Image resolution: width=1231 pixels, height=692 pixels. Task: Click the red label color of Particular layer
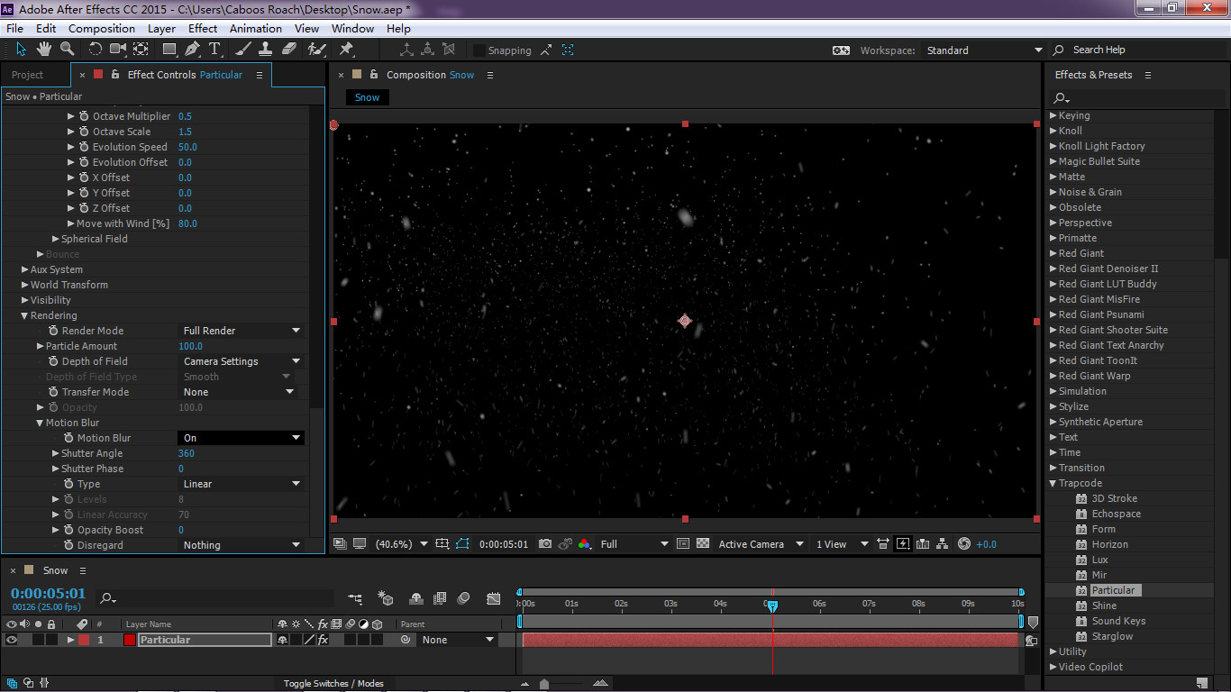click(84, 640)
